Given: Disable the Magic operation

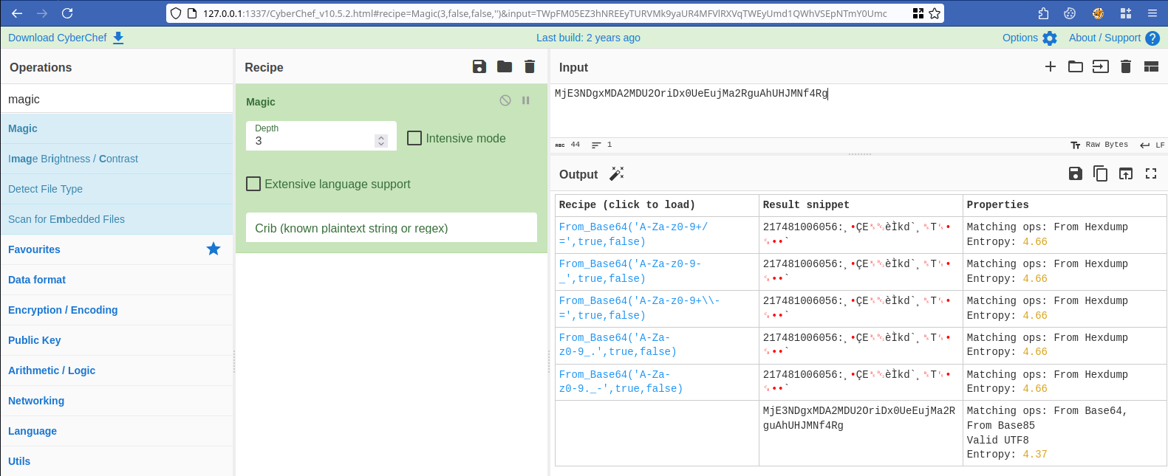Looking at the screenshot, I should (505, 100).
